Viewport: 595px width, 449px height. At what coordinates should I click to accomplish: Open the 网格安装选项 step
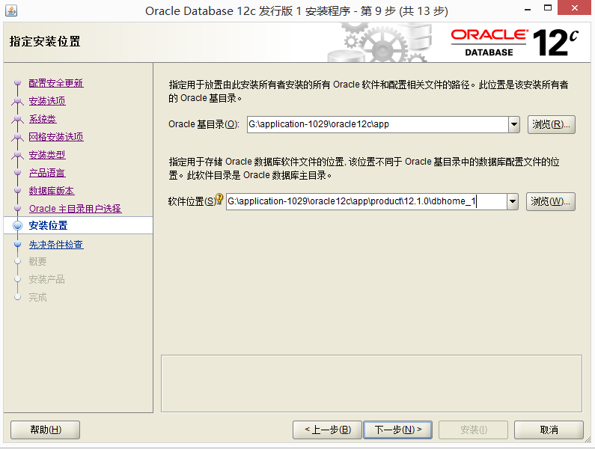click(x=56, y=137)
